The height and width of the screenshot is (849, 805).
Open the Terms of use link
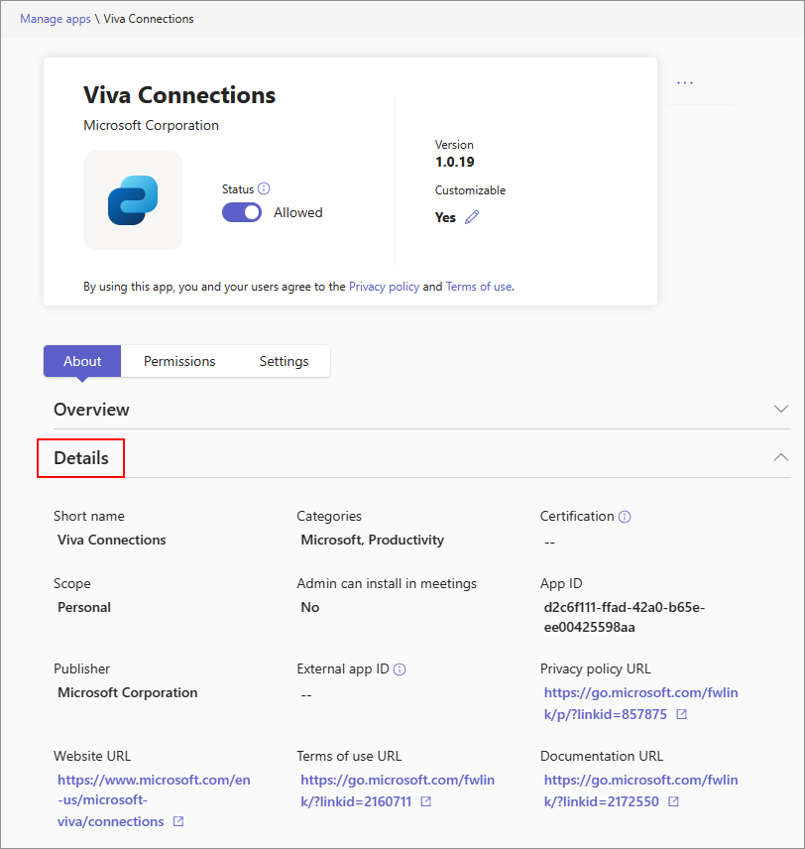point(478,287)
